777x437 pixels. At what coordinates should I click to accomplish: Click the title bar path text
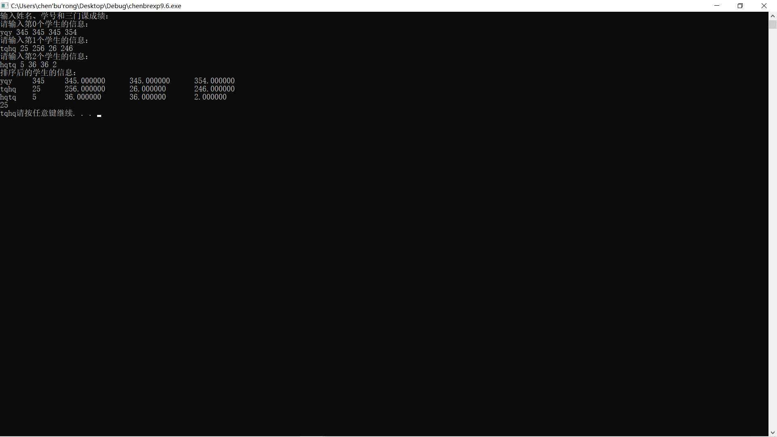96,6
